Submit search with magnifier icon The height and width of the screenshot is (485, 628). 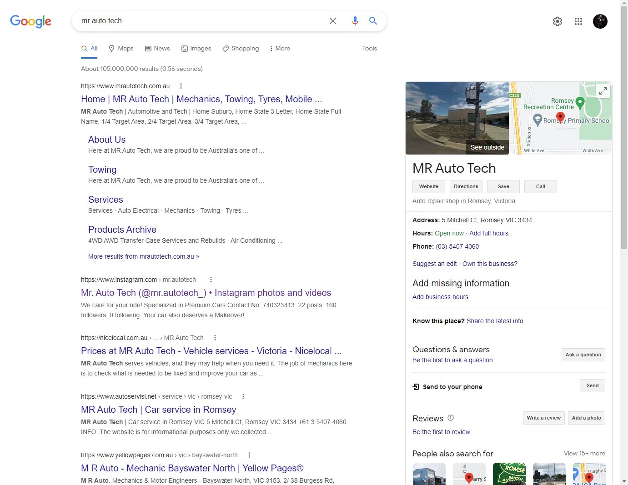373,21
